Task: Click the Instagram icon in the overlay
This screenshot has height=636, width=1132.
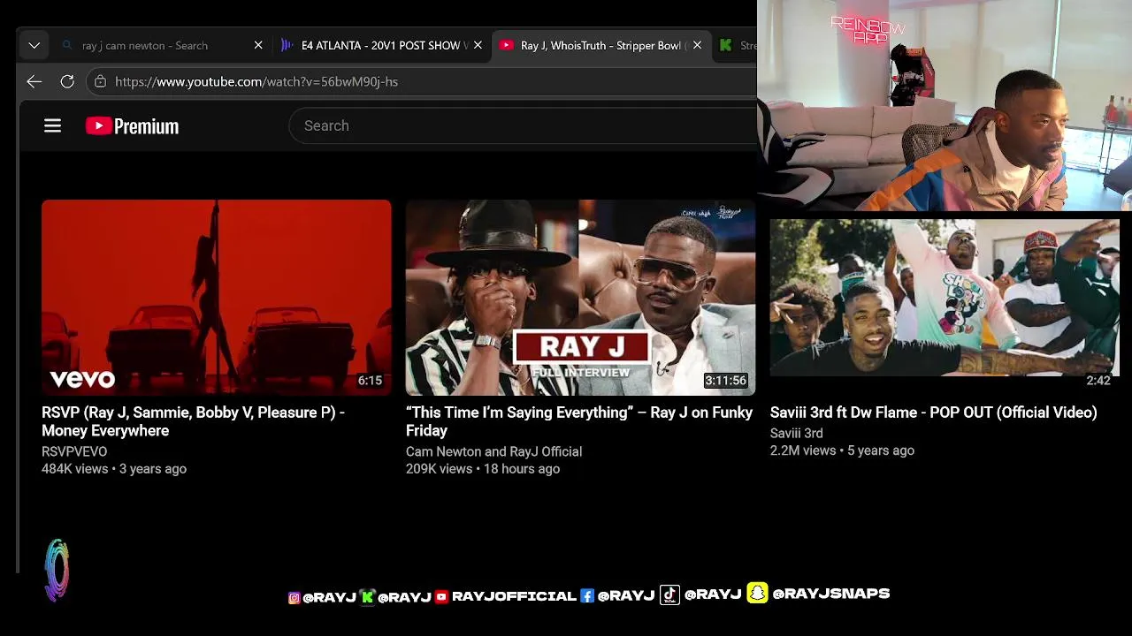Action: click(294, 598)
